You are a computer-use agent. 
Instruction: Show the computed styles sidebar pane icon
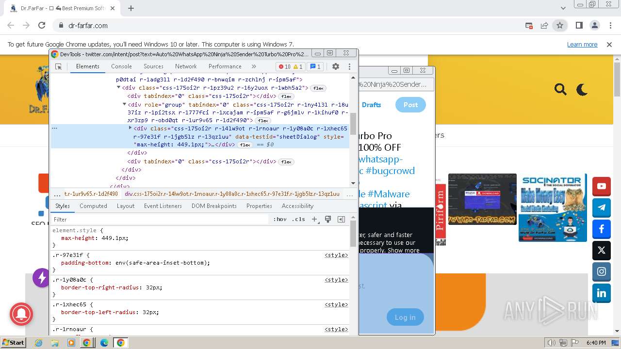[x=341, y=219]
